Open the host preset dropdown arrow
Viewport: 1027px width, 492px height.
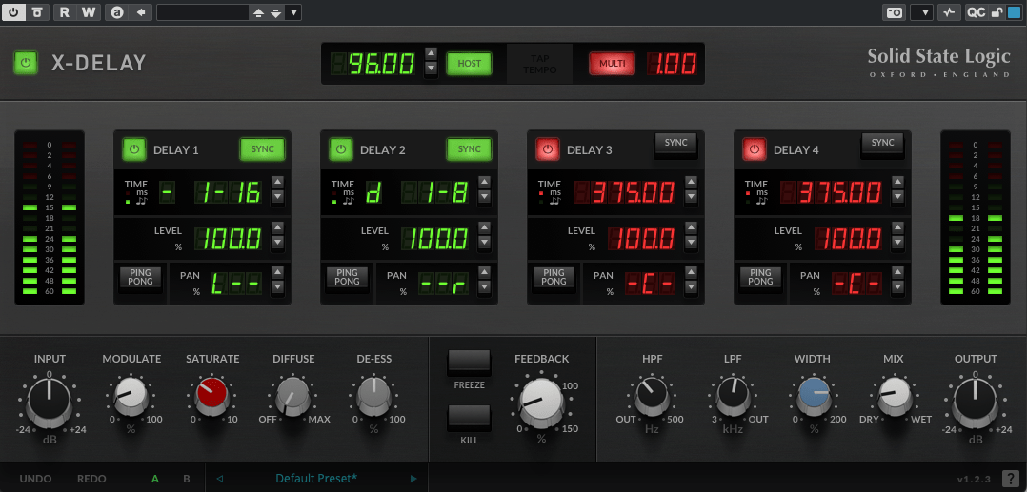point(293,12)
